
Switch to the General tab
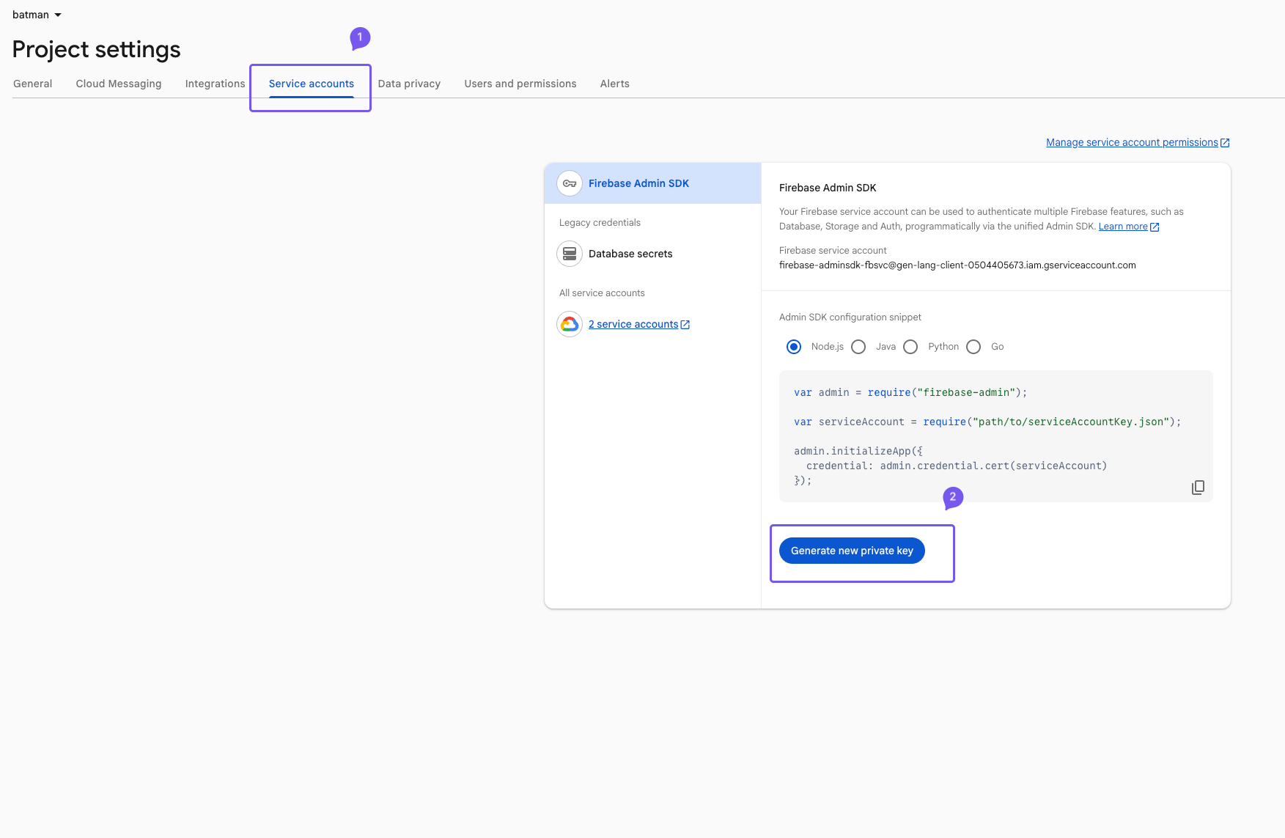[33, 84]
